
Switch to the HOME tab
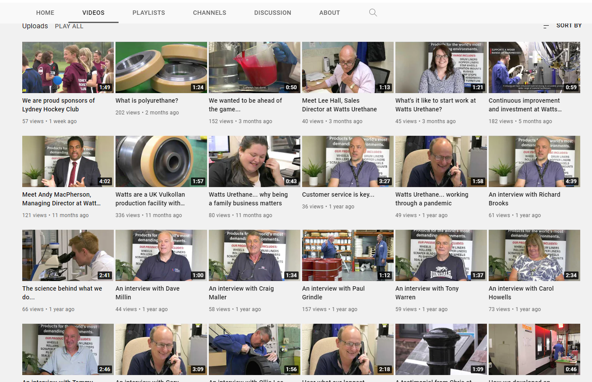coord(45,13)
